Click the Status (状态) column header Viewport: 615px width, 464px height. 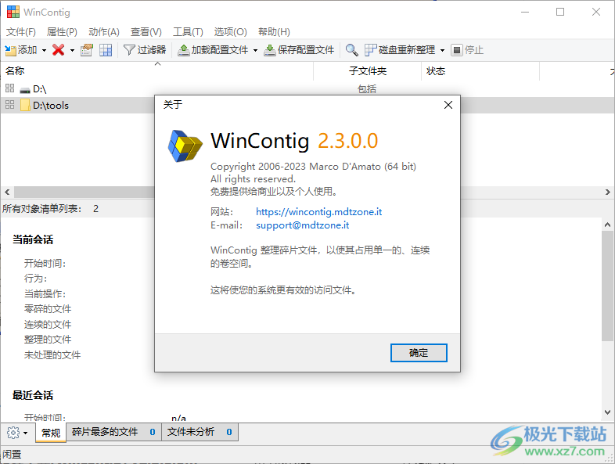pos(481,71)
